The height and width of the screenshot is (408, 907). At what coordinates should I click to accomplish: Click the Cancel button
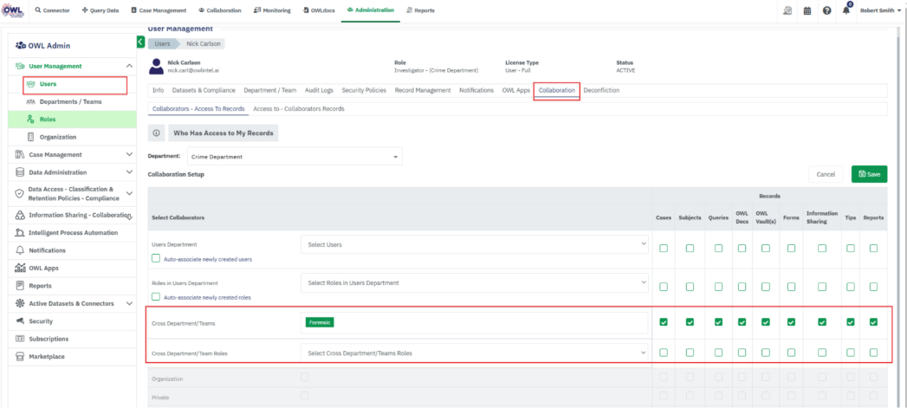825,174
